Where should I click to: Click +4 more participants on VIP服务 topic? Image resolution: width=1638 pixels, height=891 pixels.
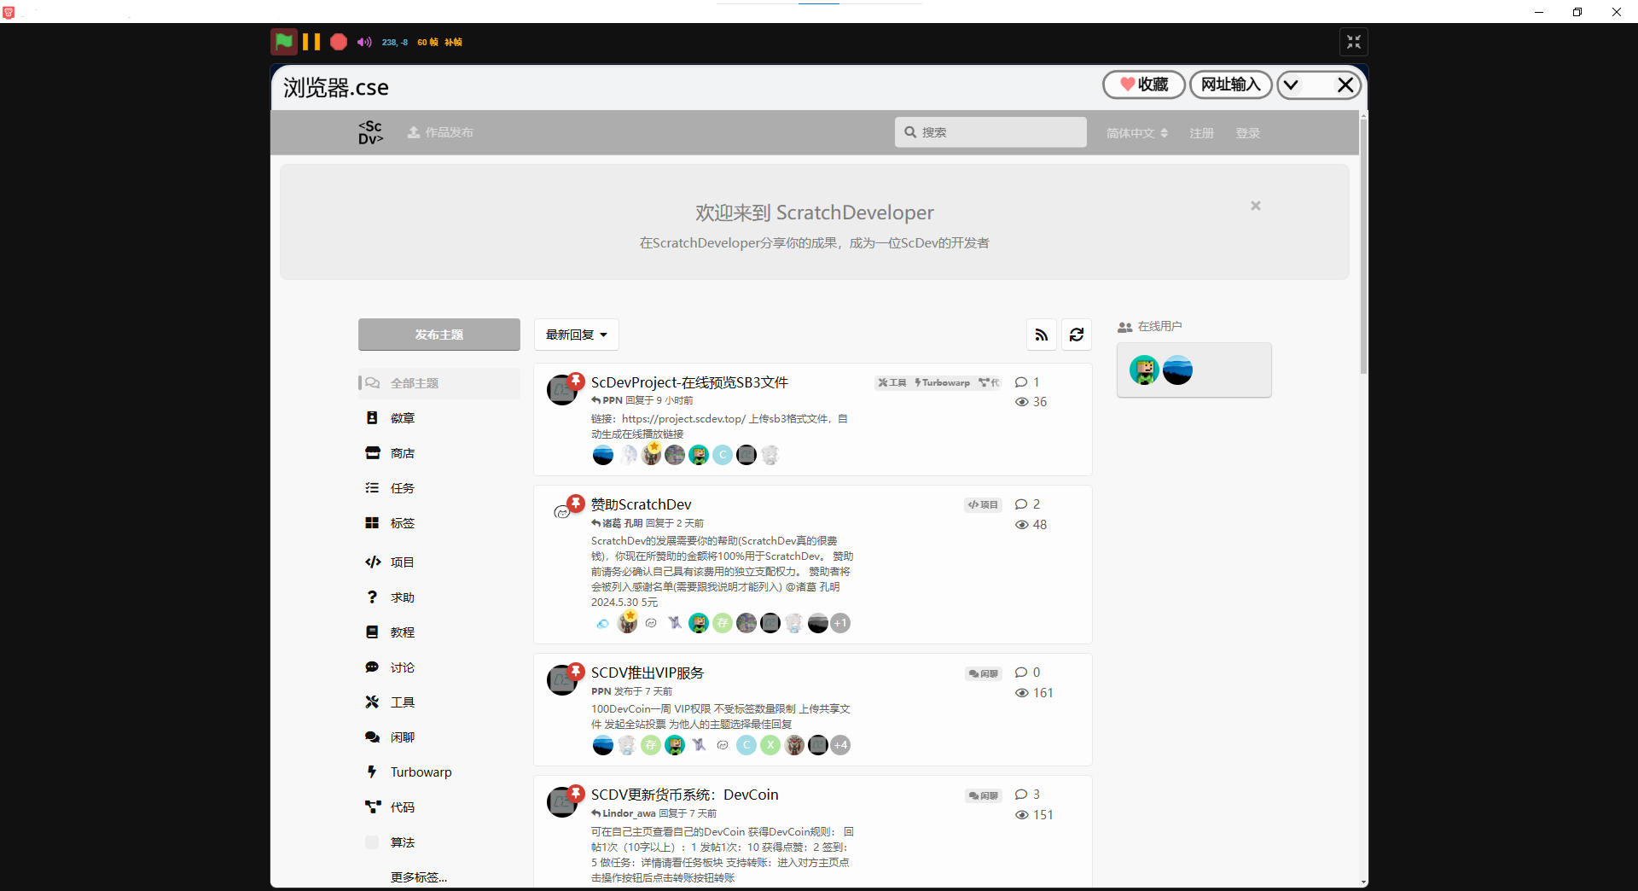840,745
